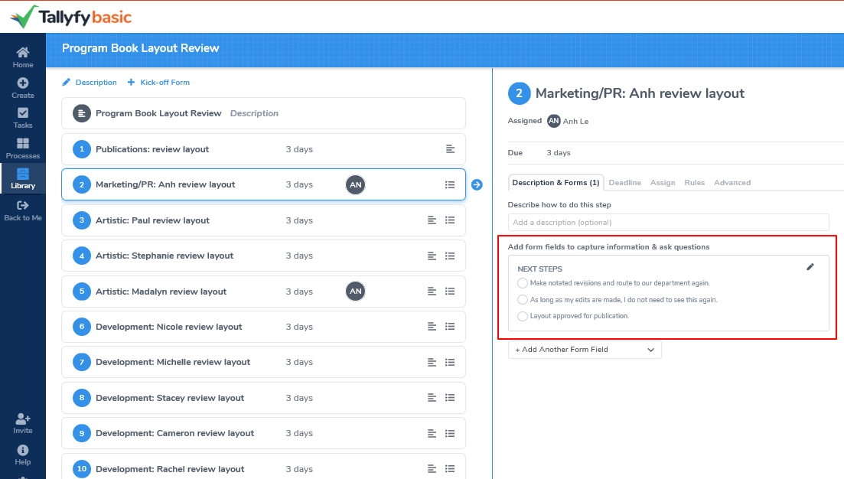Select the Back to Me sidebar icon

tap(22, 207)
